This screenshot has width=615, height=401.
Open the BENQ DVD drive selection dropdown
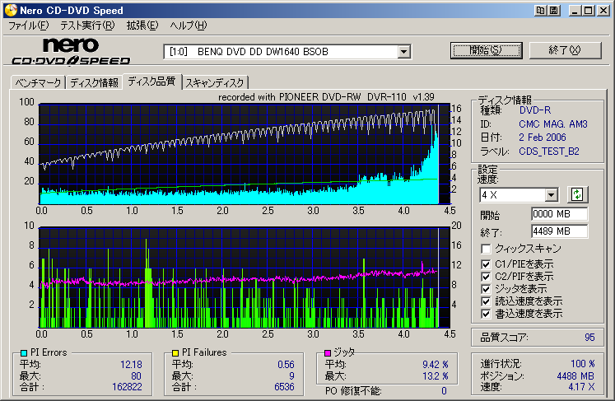point(403,52)
